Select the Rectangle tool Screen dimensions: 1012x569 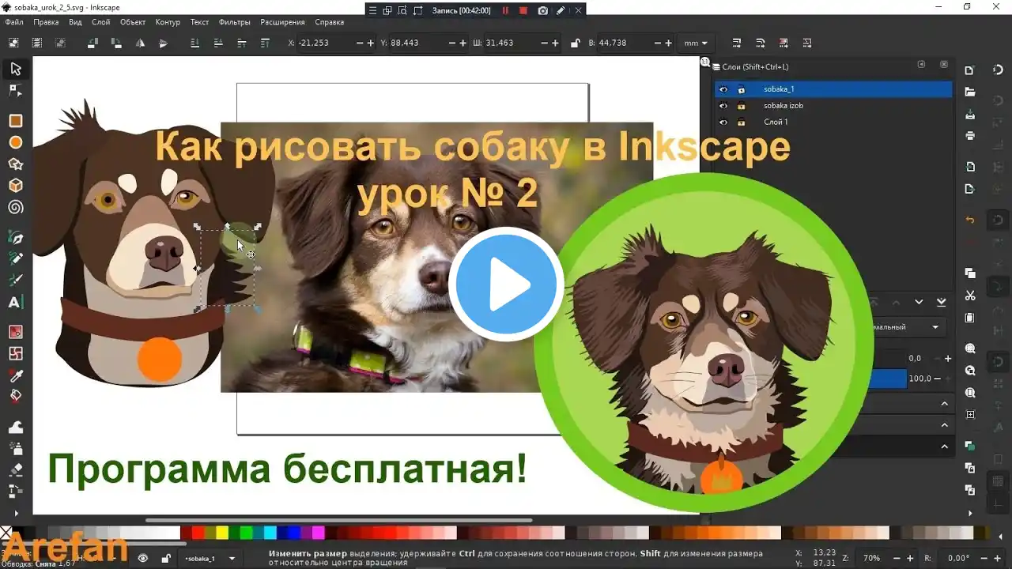click(15, 121)
